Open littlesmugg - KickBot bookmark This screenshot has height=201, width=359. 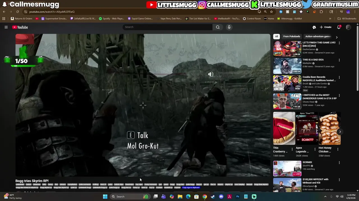tap(289, 18)
